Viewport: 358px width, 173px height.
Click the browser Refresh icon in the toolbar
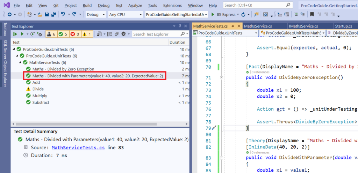pos(243,15)
